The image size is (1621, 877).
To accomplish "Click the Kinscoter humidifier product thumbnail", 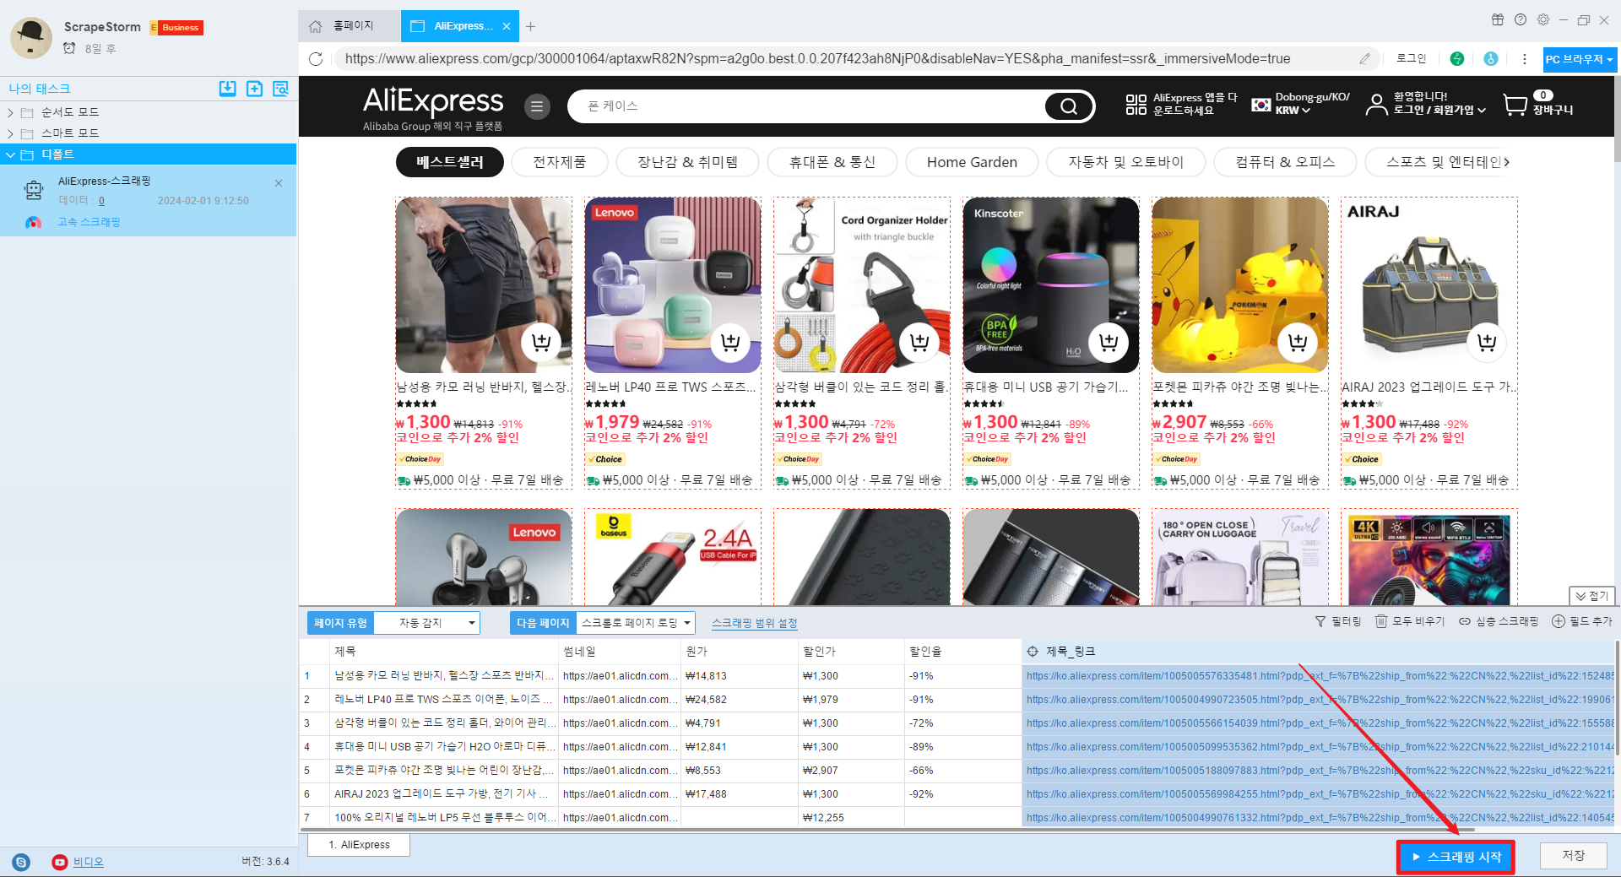I will [1051, 285].
